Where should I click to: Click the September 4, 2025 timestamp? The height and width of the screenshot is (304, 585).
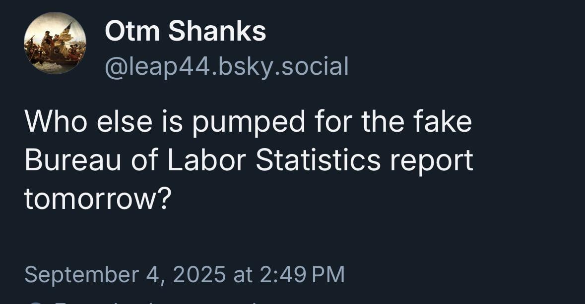coord(185,274)
